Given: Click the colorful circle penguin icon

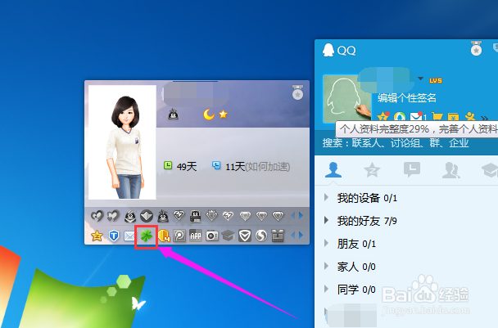Looking at the screenshot, I should [x=400, y=117].
